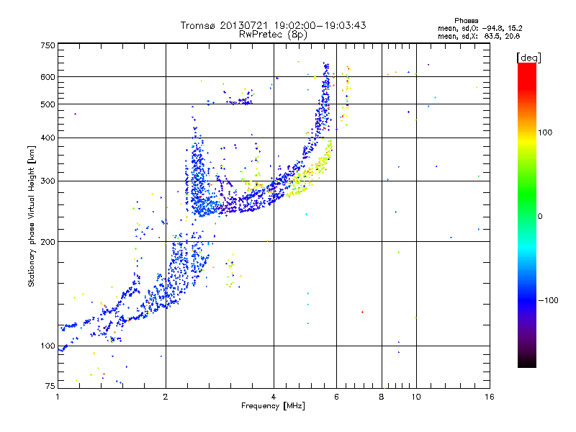Click the colorbar label '0'
The height and width of the screenshot is (432, 576).
click(x=540, y=217)
